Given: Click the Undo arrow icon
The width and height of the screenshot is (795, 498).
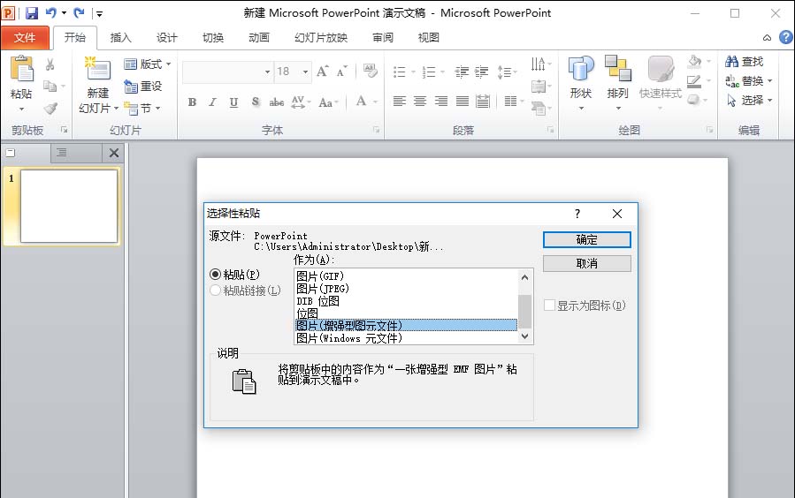Looking at the screenshot, I should (51, 12).
